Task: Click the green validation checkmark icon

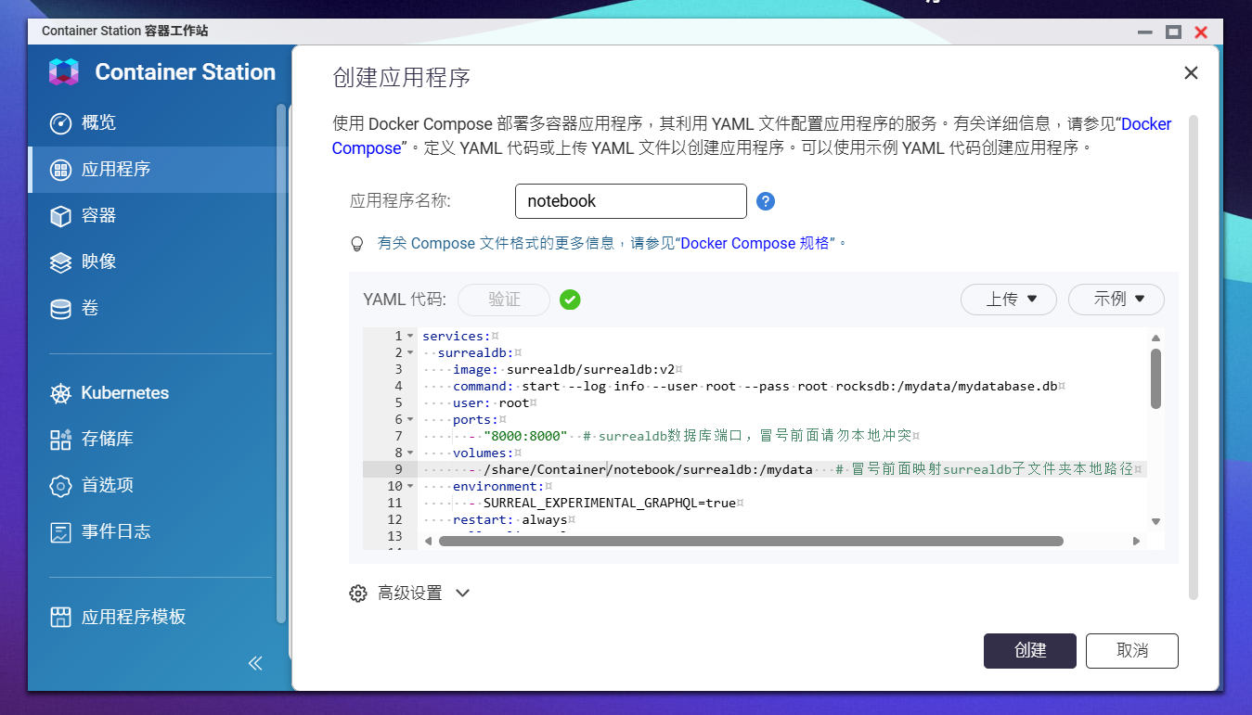Action: (570, 300)
